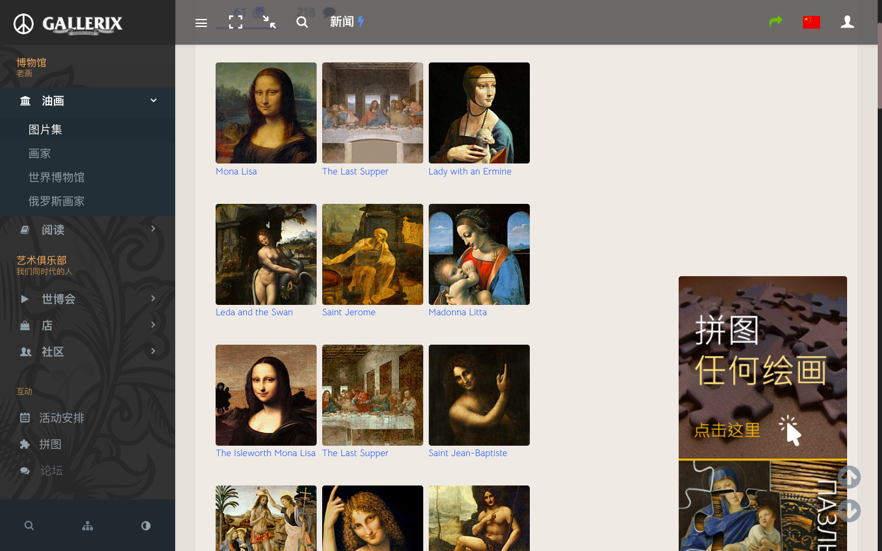Click Saint Jean-Baptiste title link
The image size is (882, 551).
pyautogui.click(x=468, y=453)
